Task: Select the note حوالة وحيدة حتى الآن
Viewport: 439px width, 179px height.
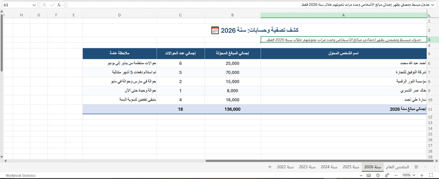Action: tap(120, 91)
